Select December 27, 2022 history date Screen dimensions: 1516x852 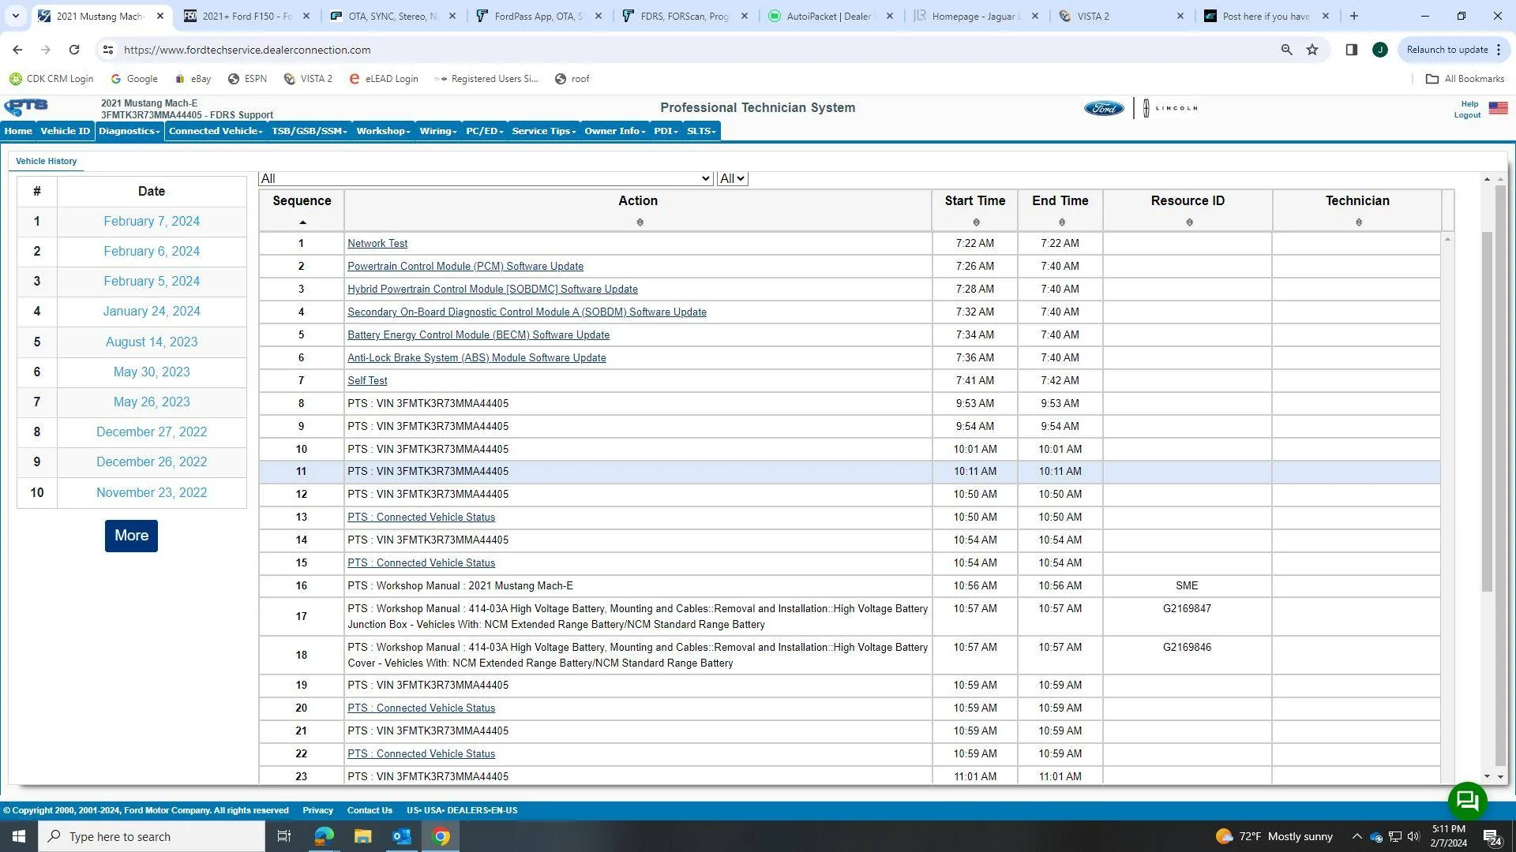click(152, 432)
